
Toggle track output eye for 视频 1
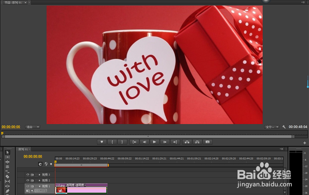click(x=28, y=186)
